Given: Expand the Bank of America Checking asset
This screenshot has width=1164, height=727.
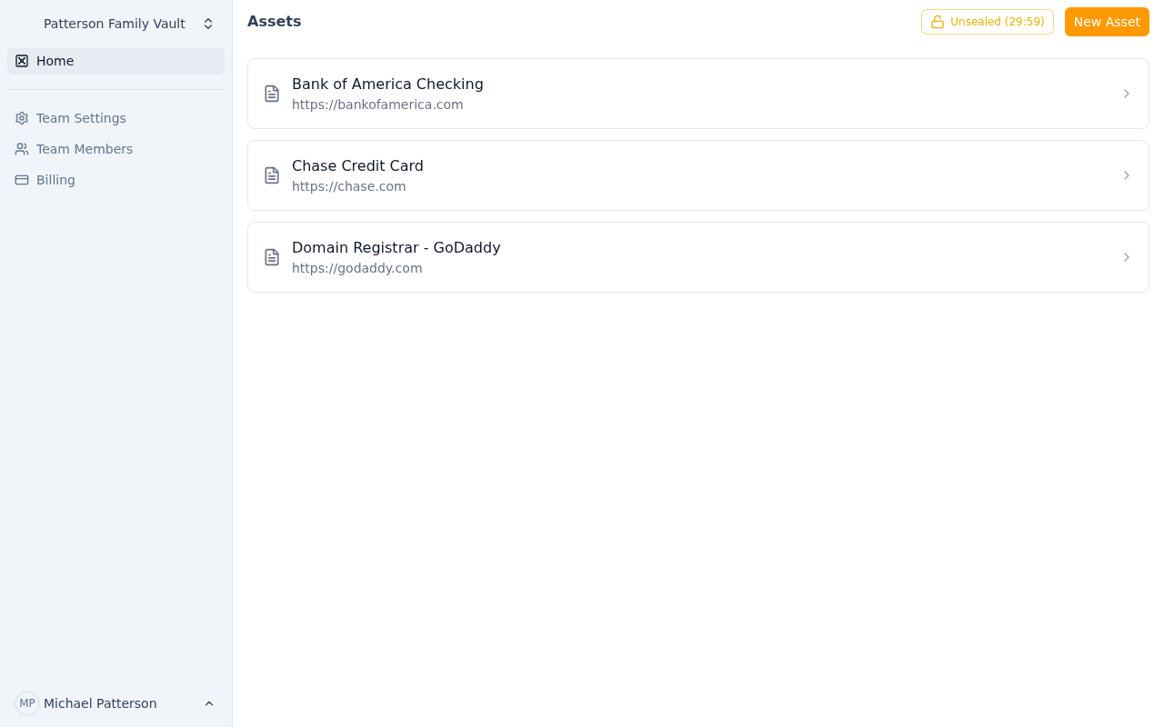Looking at the screenshot, I should pyautogui.click(x=1127, y=94).
